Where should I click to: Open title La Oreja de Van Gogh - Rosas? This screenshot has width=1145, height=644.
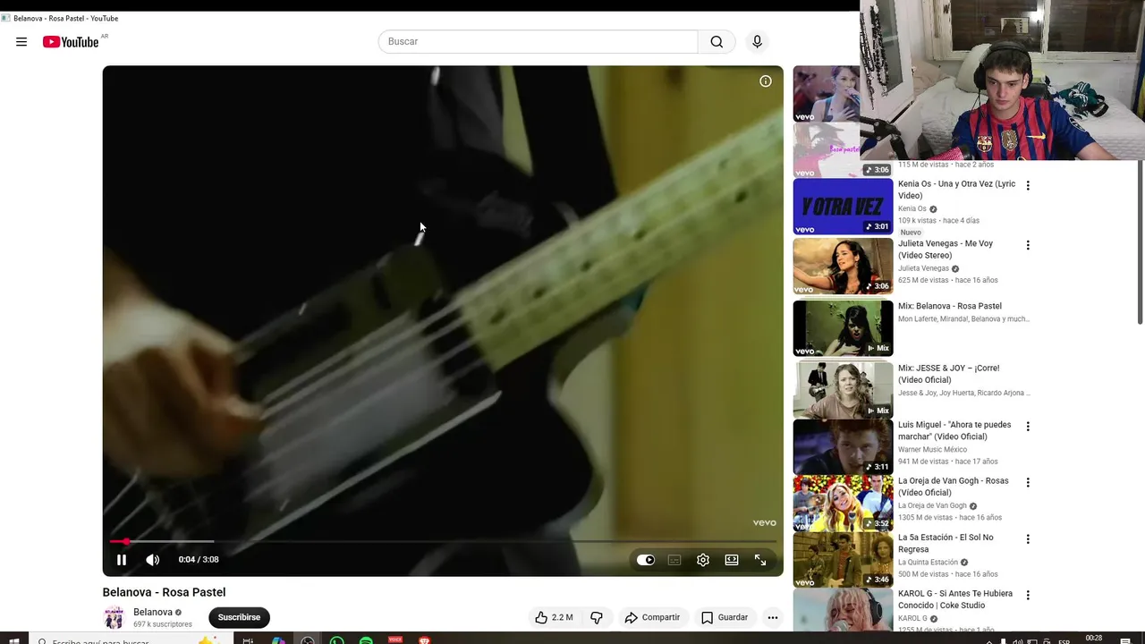(x=953, y=487)
